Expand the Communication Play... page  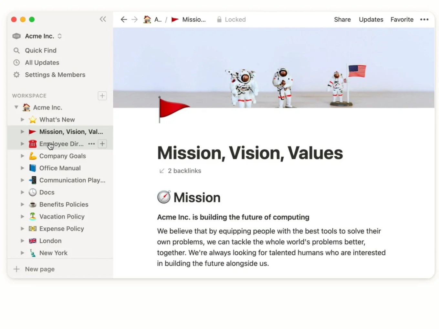tap(22, 180)
